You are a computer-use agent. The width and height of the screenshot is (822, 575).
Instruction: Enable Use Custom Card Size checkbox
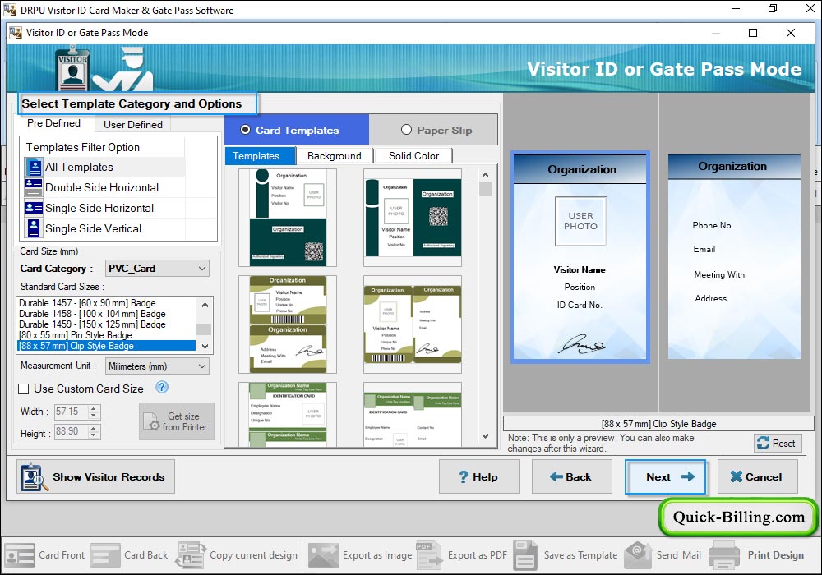(x=24, y=389)
